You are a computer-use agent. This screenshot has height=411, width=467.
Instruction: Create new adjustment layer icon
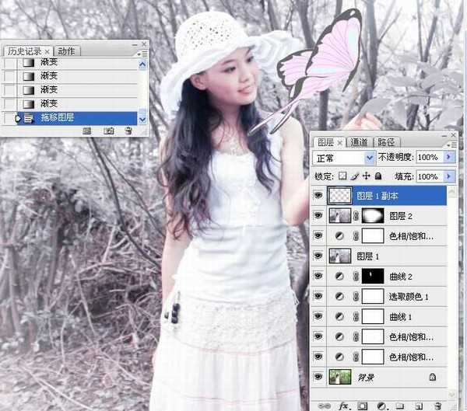point(381,406)
